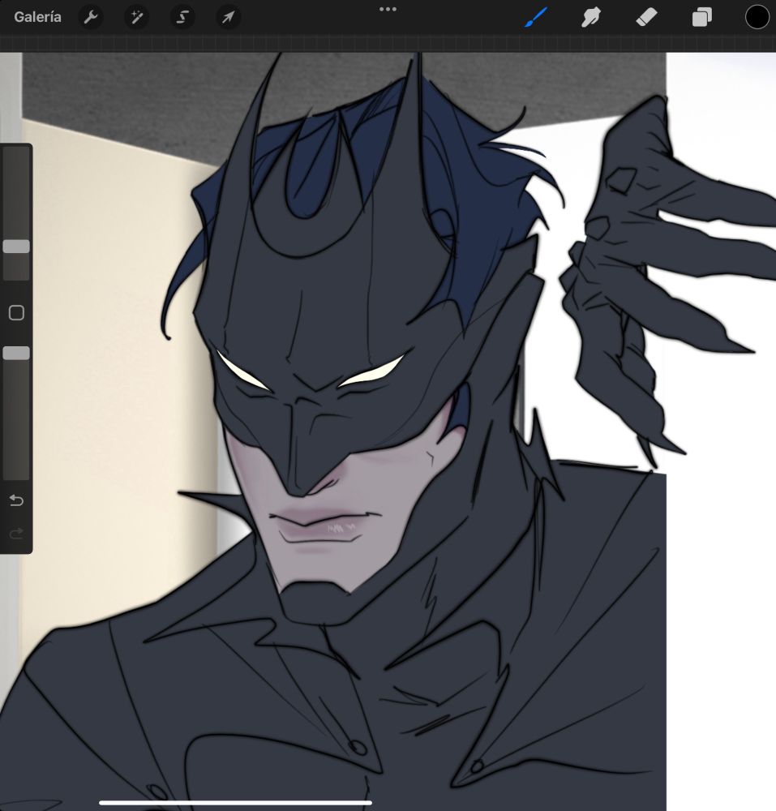Redo the last undone action
Screen dimensions: 776x811
(16, 533)
